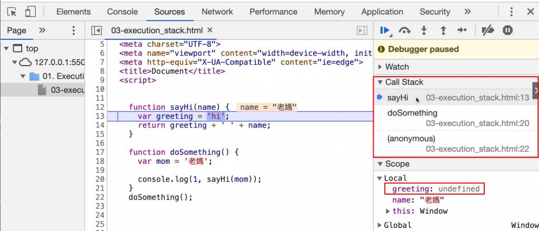The width and height of the screenshot is (539, 231).
Task: Click line number 20 gutter
Action: click(99, 179)
